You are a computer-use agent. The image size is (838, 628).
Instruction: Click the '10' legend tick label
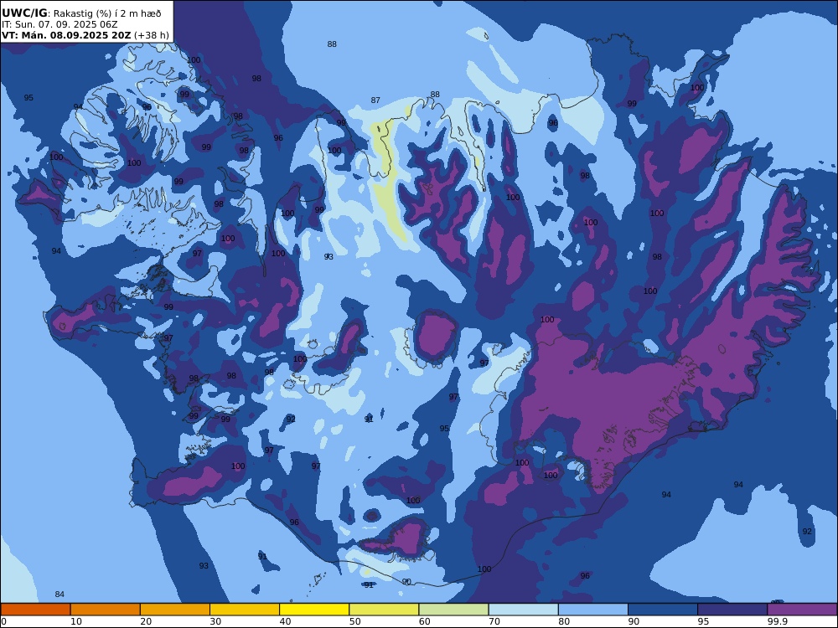point(76,621)
